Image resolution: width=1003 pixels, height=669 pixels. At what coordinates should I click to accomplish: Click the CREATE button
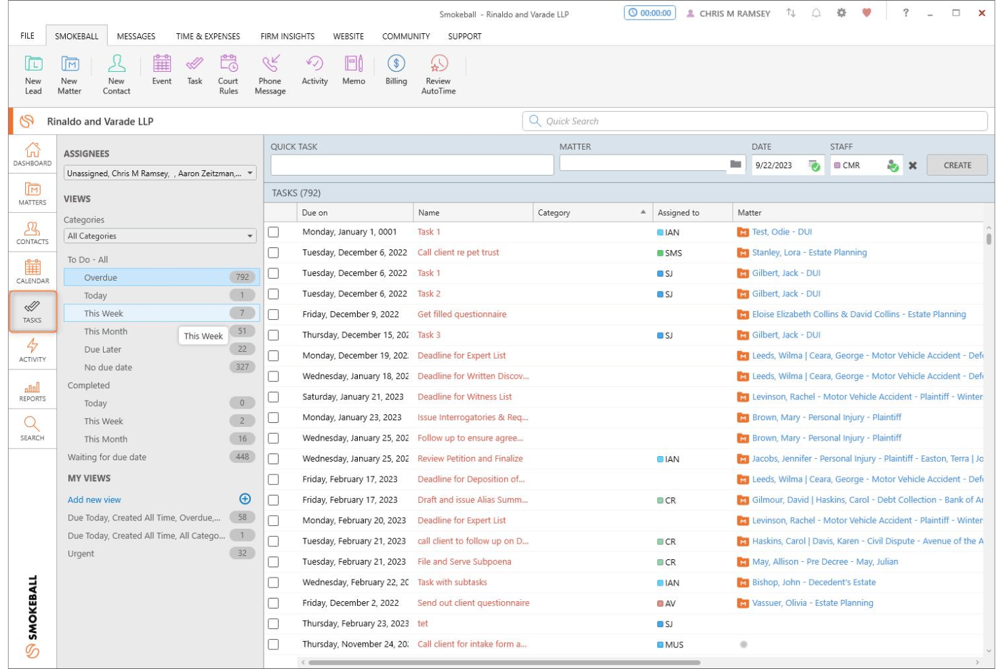click(957, 165)
